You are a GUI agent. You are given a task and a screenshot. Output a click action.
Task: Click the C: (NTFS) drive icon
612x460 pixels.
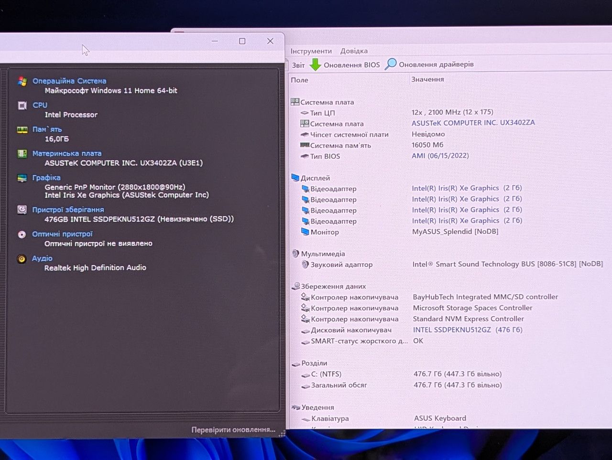coord(306,374)
